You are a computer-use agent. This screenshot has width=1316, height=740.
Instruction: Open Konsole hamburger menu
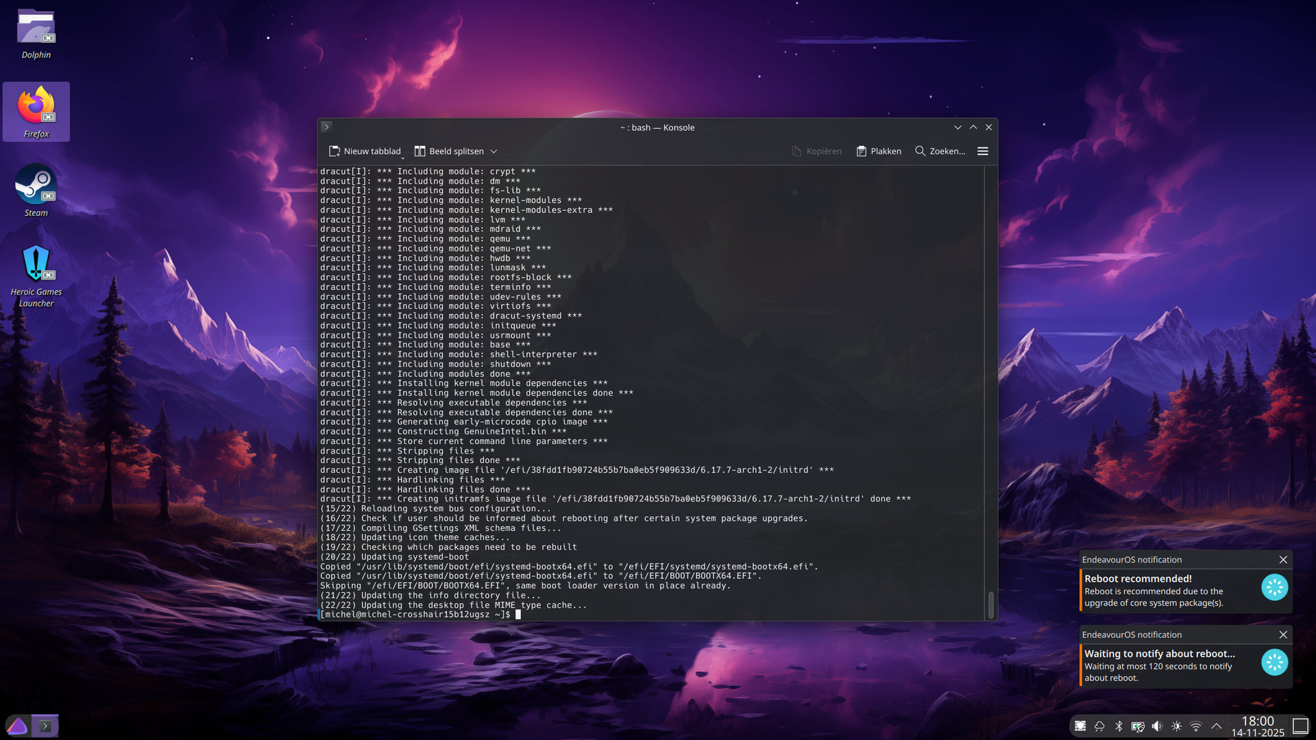click(x=983, y=151)
